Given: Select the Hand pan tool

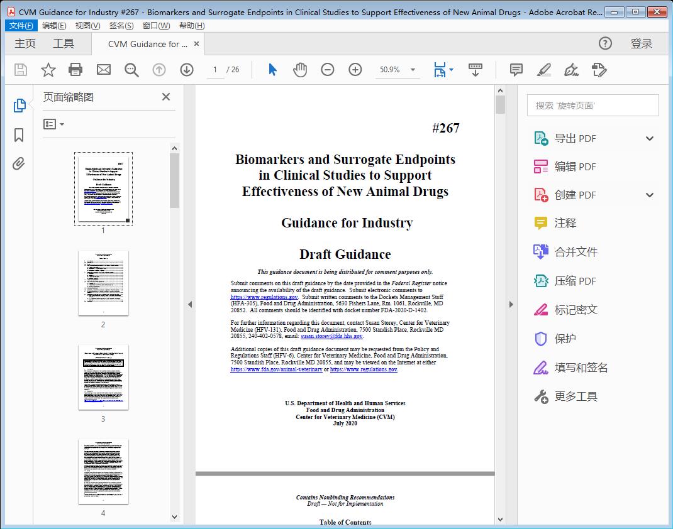Looking at the screenshot, I should (x=300, y=70).
